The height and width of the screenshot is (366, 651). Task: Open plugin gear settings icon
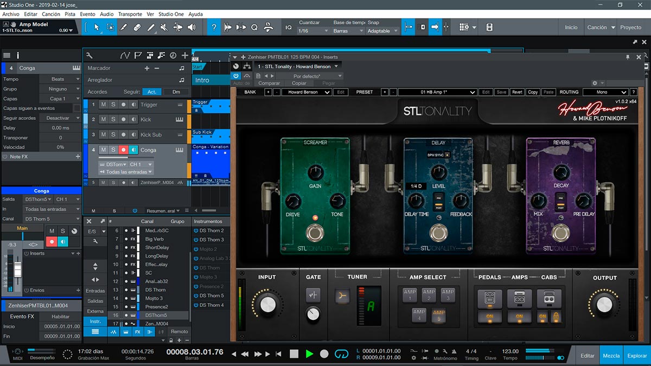tap(595, 83)
